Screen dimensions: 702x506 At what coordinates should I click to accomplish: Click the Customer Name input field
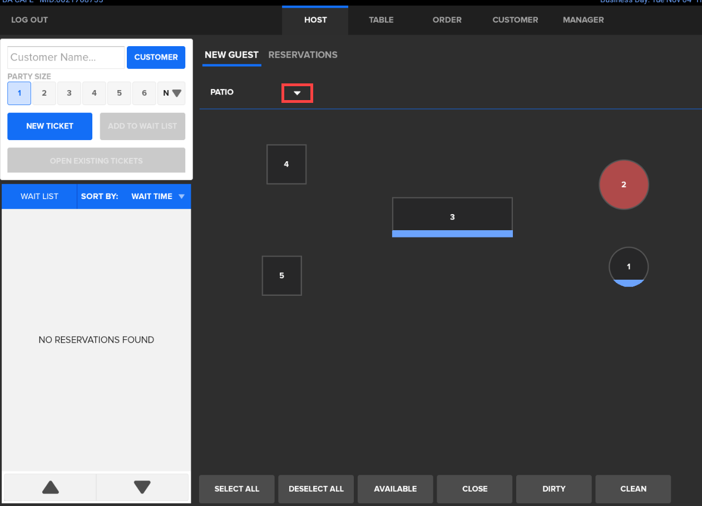point(66,57)
